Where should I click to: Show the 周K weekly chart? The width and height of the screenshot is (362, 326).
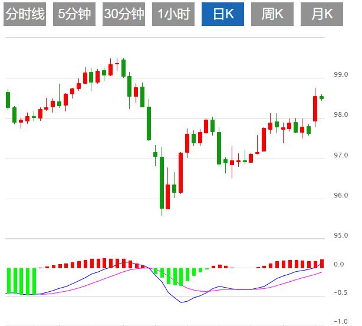pos(272,14)
